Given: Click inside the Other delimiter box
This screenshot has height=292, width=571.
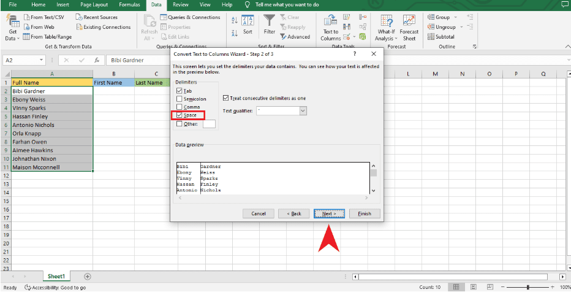Looking at the screenshot, I should pyautogui.click(x=209, y=124).
